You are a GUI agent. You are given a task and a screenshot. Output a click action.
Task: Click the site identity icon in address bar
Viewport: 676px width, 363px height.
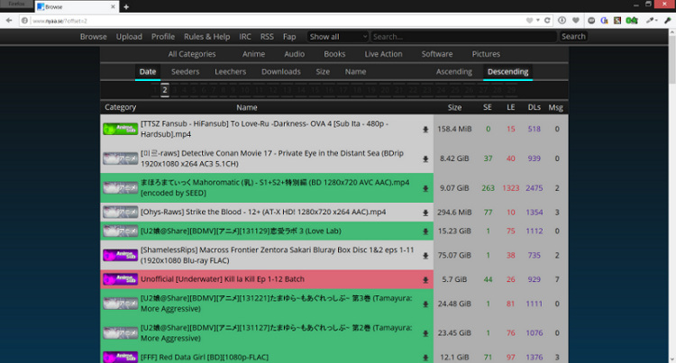click(x=24, y=20)
